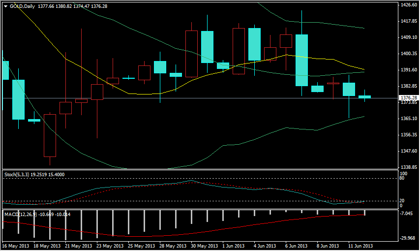Select the last MACD histogram bar at right
This screenshot has height=251, width=420.
coord(364,213)
